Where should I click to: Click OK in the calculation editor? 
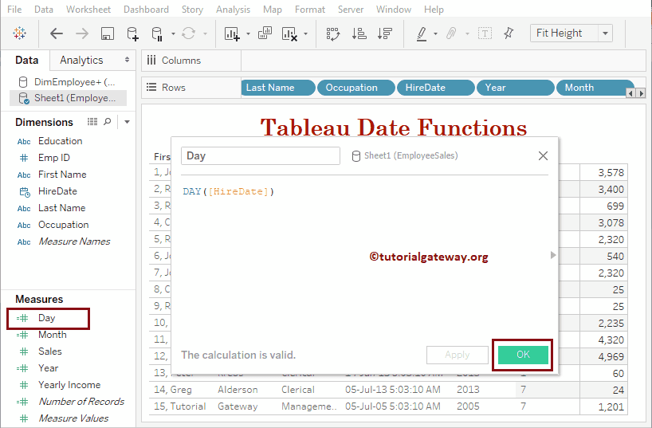click(x=523, y=355)
